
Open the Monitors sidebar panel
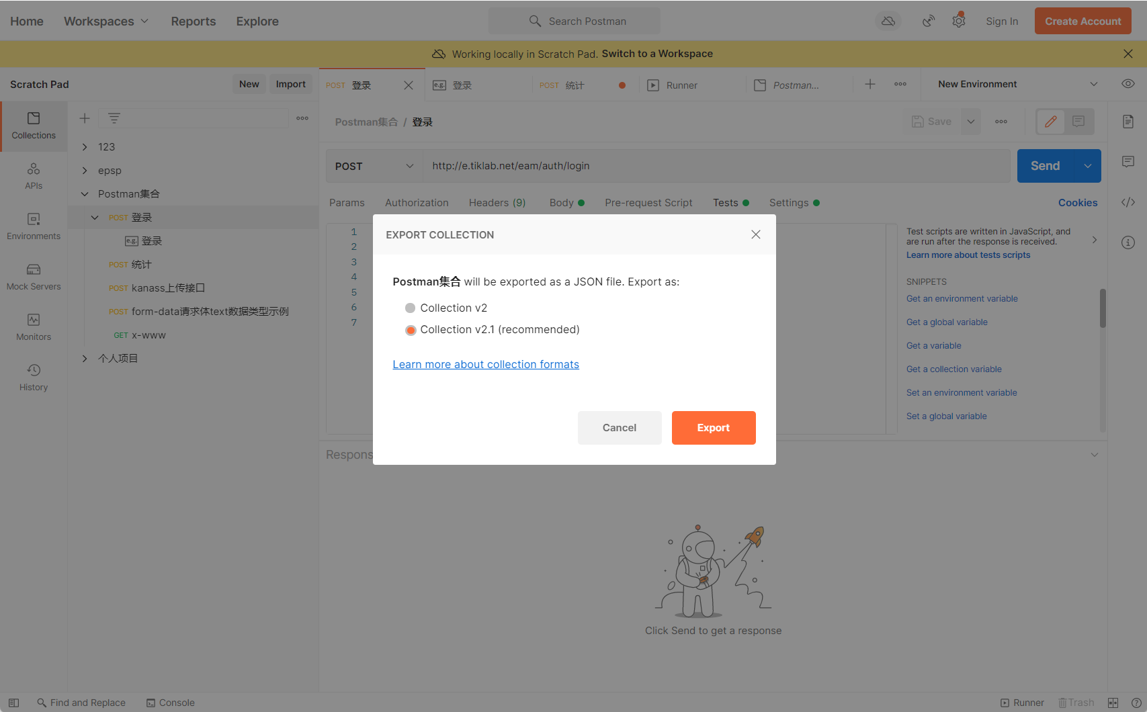coord(34,328)
